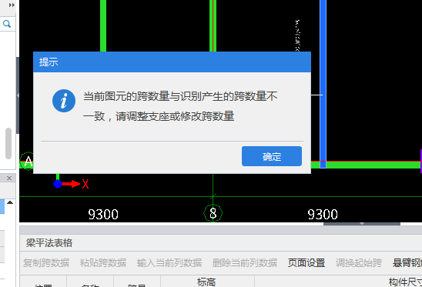Click 删除当前列数据 toolbar item
The width and height of the screenshot is (422, 287).
click(245, 263)
